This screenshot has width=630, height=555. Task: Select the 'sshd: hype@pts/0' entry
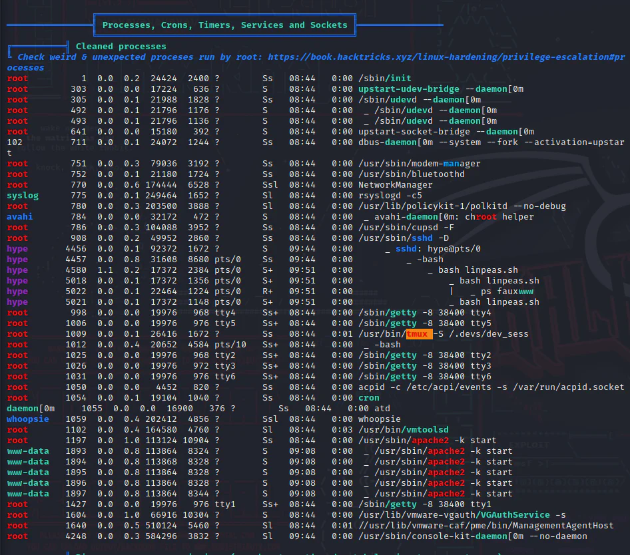(x=438, y=249)
